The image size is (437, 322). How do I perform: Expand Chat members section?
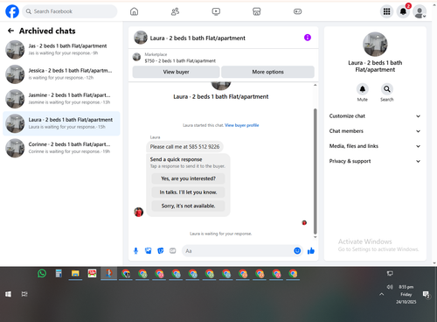(x=375, y=131)
